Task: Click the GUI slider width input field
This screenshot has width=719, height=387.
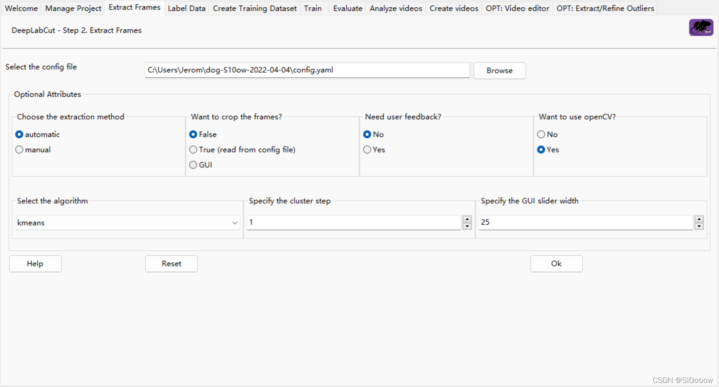Action: tap(586, 222)
